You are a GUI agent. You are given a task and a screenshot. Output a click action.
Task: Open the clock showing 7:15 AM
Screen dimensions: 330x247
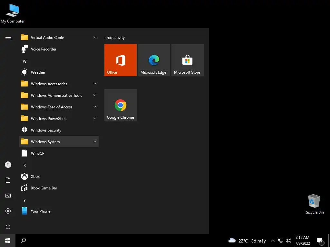(x=302, y=241)
